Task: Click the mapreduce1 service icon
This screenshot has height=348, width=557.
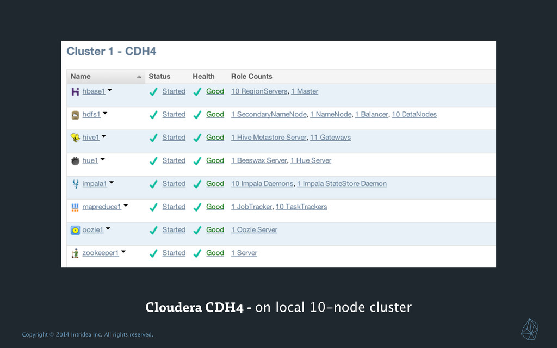Action: [75, 207]
